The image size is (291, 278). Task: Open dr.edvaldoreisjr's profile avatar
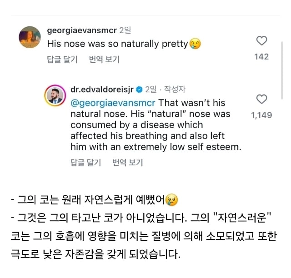coord(54,95)
